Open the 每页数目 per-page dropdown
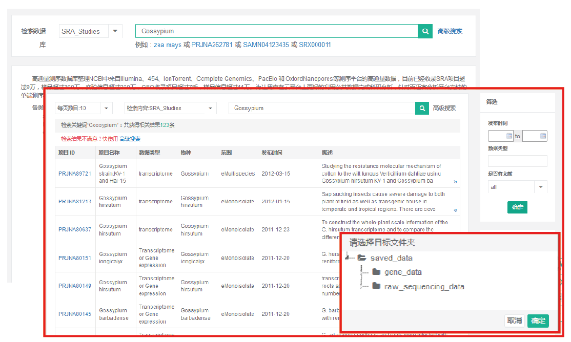Screen dimensions: 571x342 coord(106,109)
